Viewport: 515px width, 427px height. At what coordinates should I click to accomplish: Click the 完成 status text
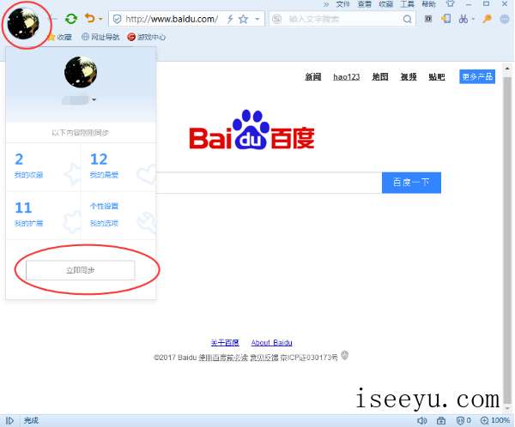[x=31, y=420]
